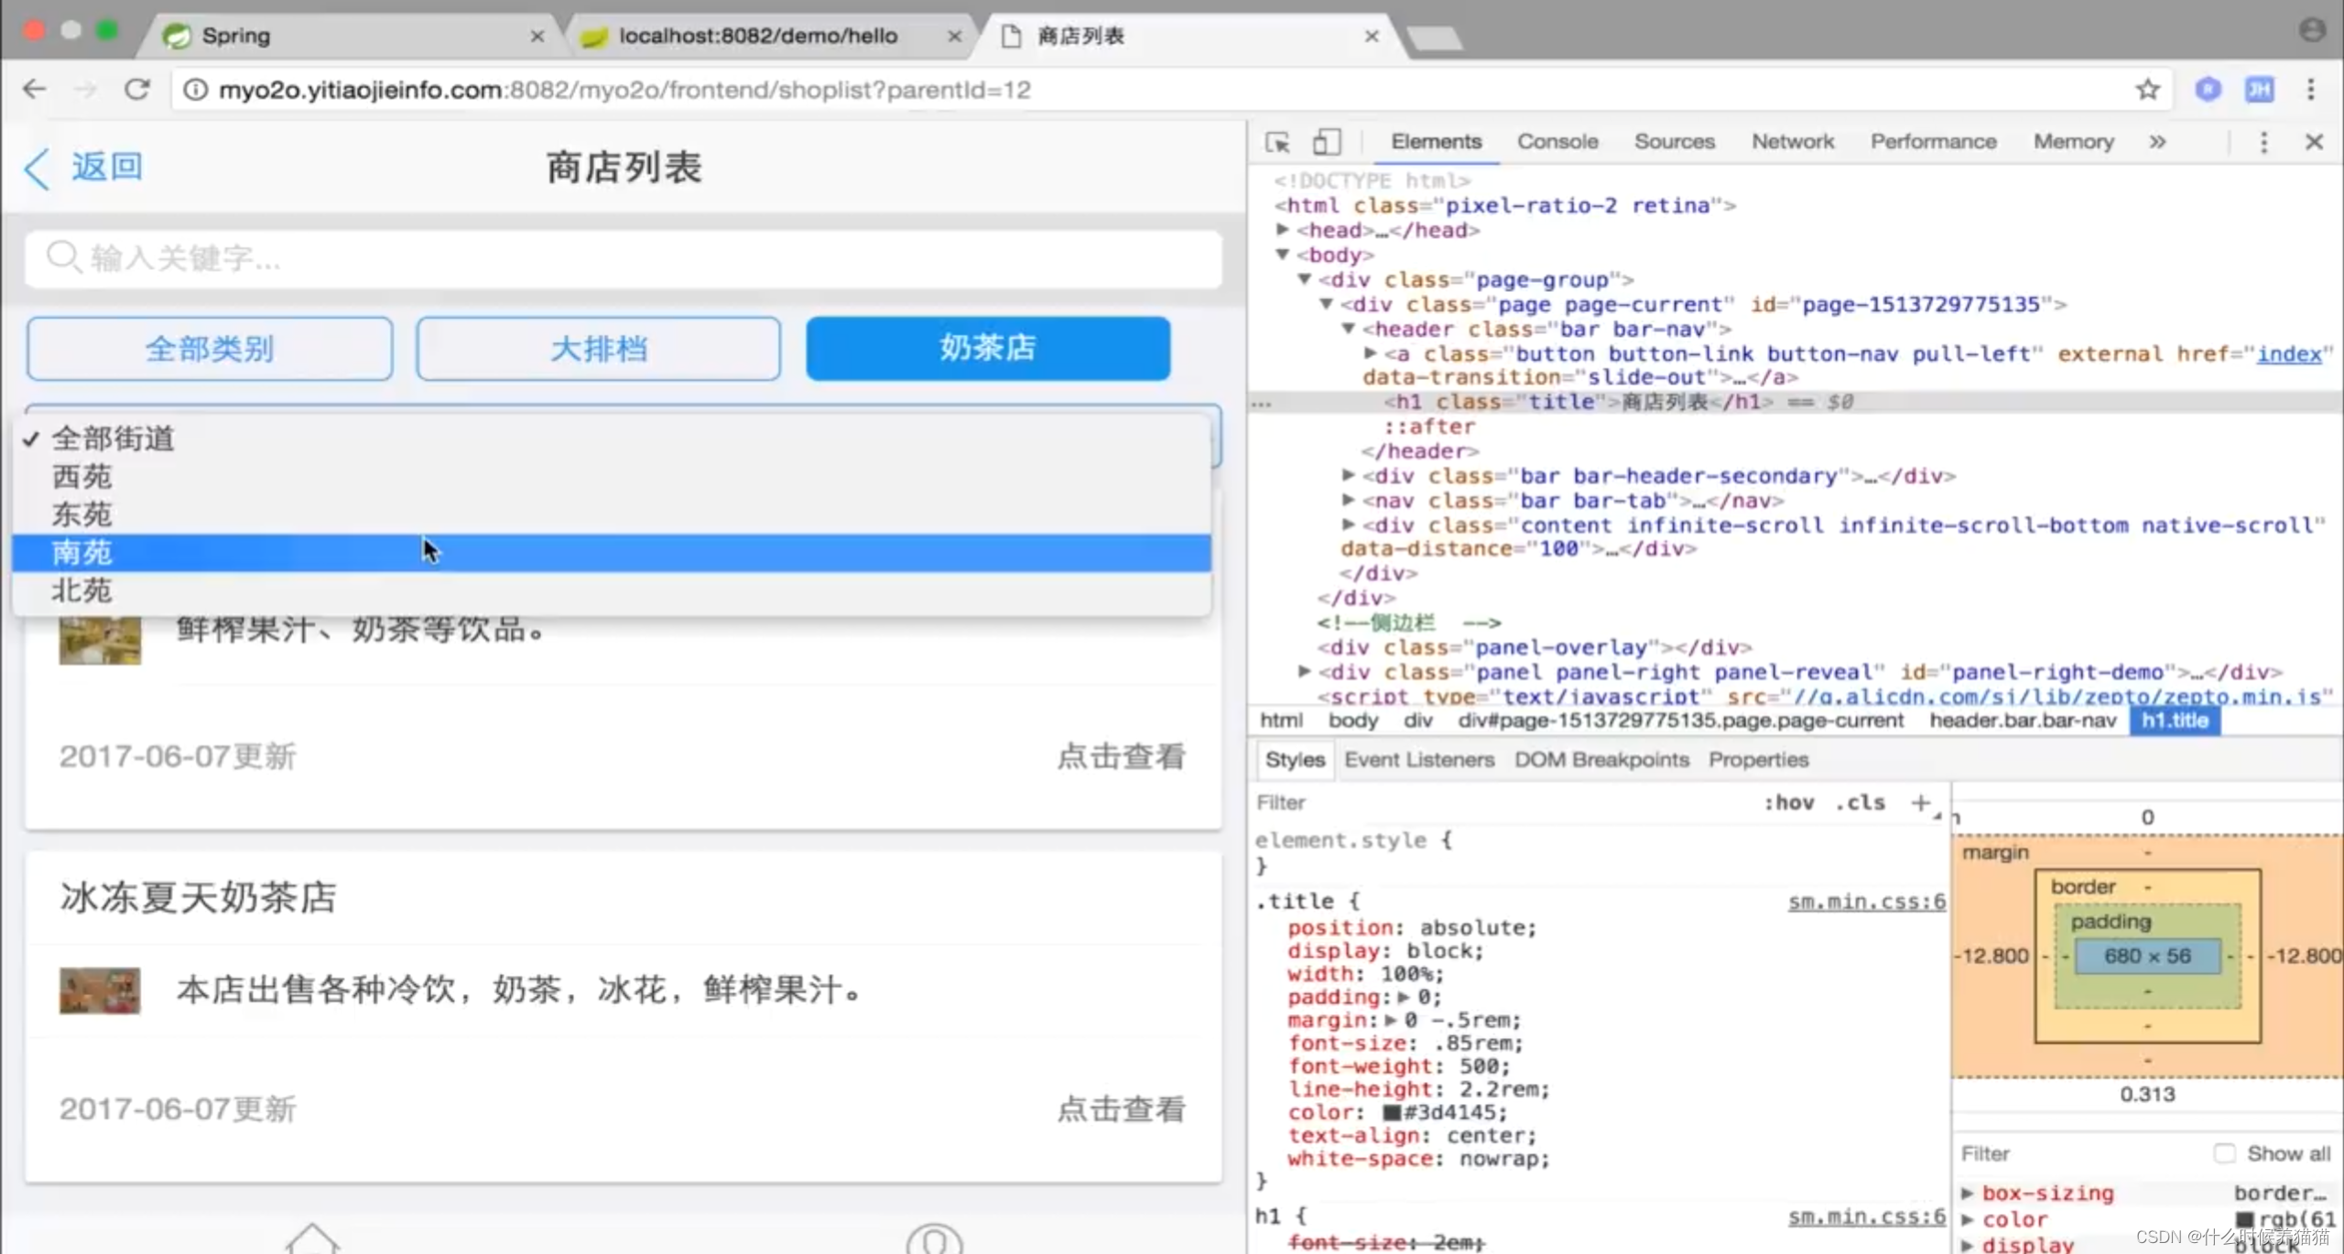Show more DevTools tabs with chevron icon
The width and height of the screenshot is (2344, 1254).
pyautogui.click(x=2157, y=142)
